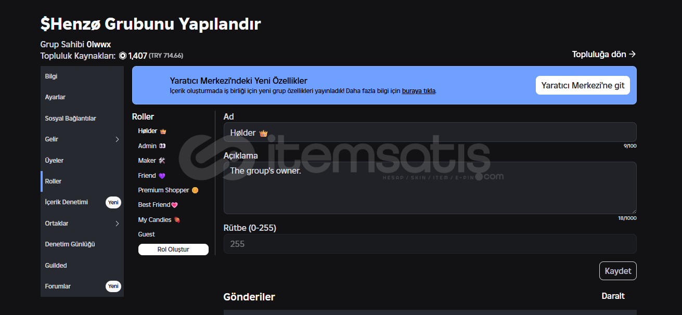Expand the Gelir submenu arrow
This screenshot has width=682, height=315.
coord(117,139)
